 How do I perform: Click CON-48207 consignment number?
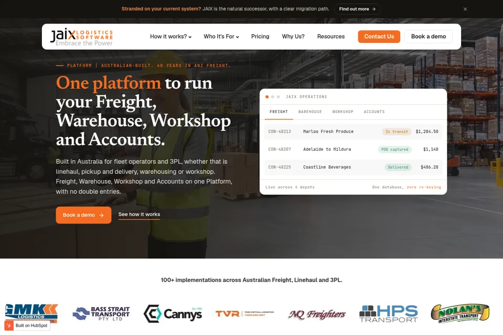(279, 149)
